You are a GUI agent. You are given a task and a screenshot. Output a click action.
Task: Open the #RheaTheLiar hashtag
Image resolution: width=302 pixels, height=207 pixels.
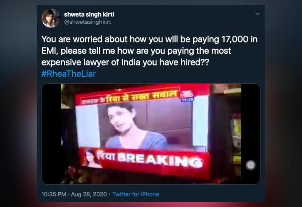click(x=68, y=74)
